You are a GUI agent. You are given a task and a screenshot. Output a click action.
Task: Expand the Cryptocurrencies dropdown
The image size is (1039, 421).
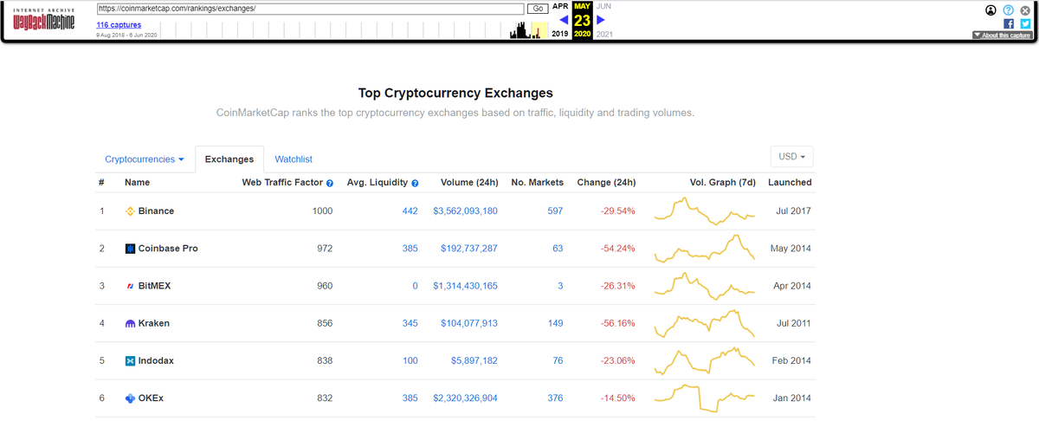coord(145,159)
